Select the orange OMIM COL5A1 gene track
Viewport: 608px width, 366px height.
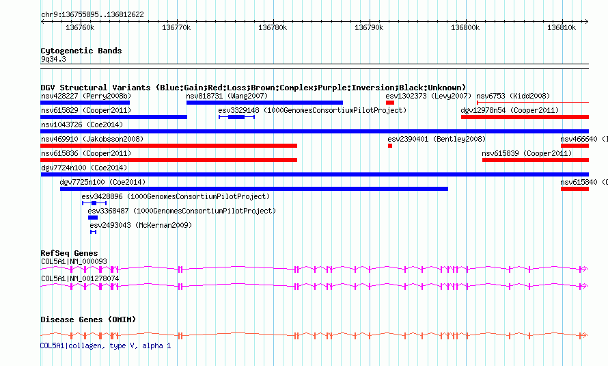[314, 336]
